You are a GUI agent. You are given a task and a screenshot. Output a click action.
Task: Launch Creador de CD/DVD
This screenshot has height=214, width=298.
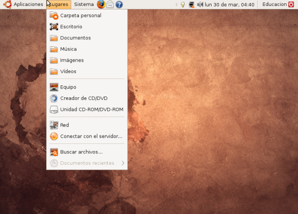pyautogui.click(x=84, y=98)
